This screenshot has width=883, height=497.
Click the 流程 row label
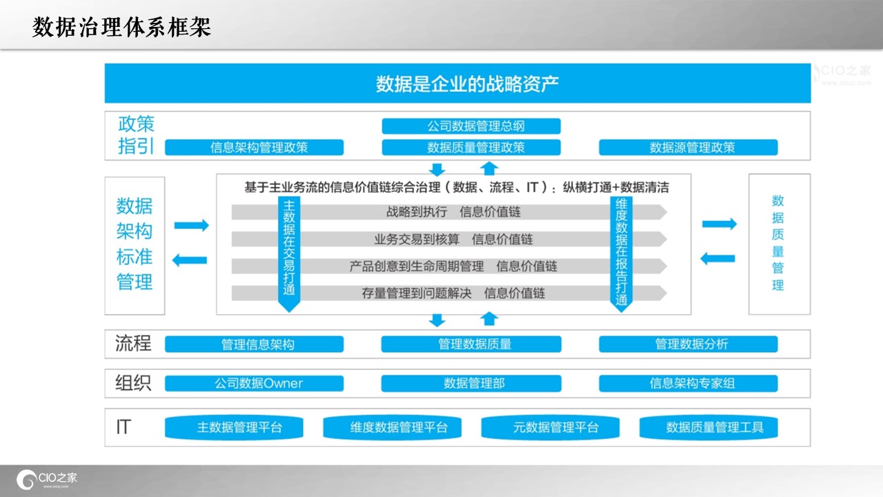coord(133,343)
